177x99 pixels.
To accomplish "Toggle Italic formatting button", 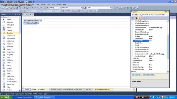I will (x=66, y=11).
